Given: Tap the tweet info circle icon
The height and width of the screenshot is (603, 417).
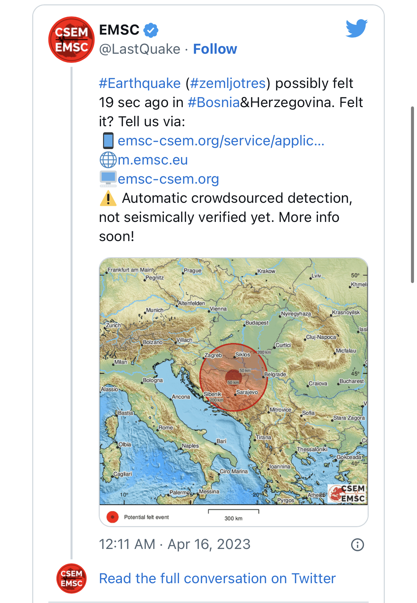Looking at the screenshot, I should tap(358, 545).
